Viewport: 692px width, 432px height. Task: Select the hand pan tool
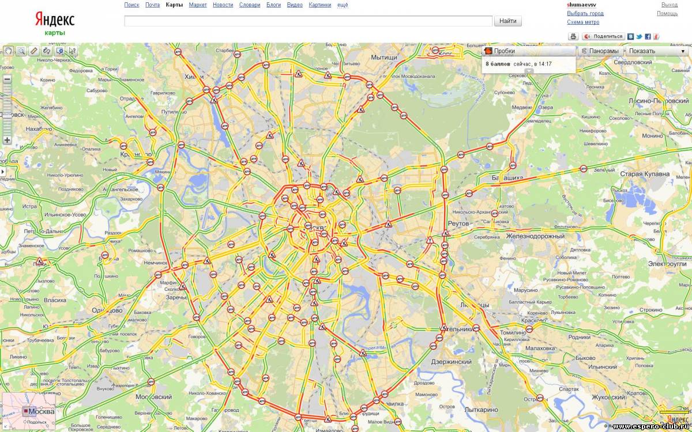point(9,51)
